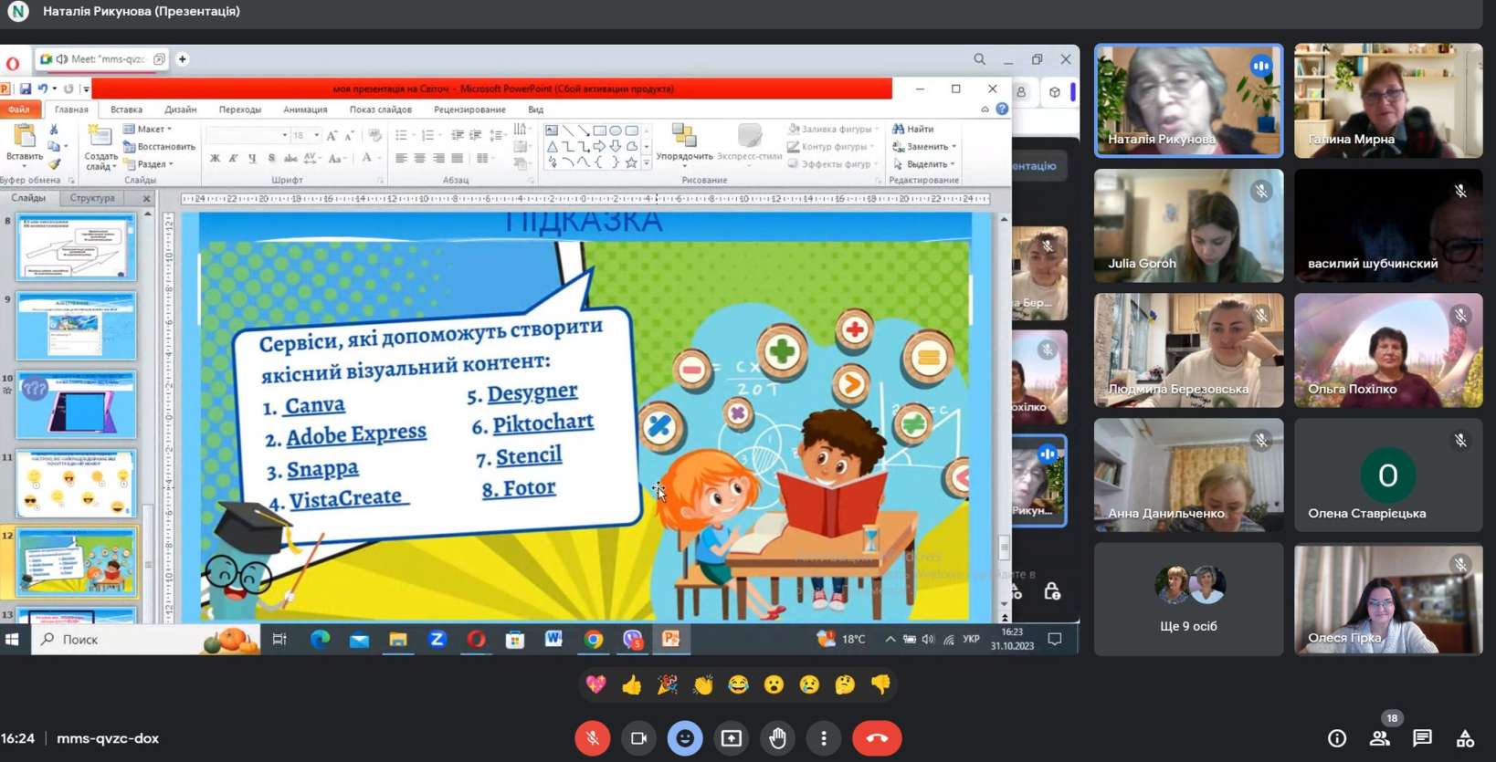Image resolution: width=1496 pixels, height=762 pixels.
Task: Switch to the Переходы ribbon tab
Action: click(239, 110)
